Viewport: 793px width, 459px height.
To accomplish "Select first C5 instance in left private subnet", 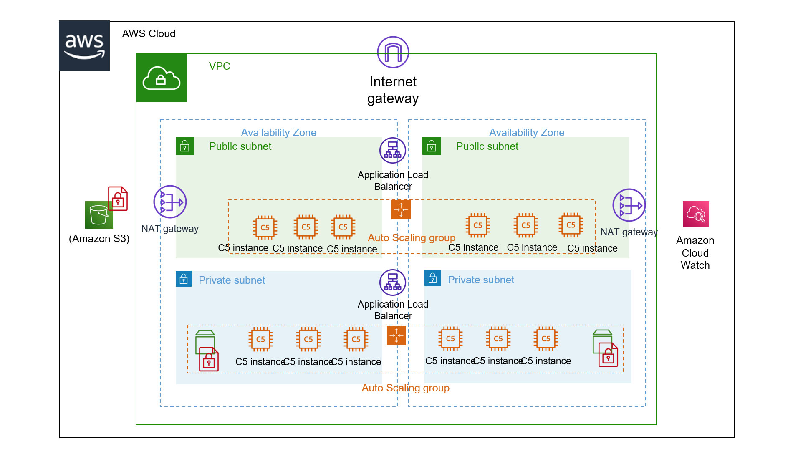I will pyautogui.click(x=260, y=339).
